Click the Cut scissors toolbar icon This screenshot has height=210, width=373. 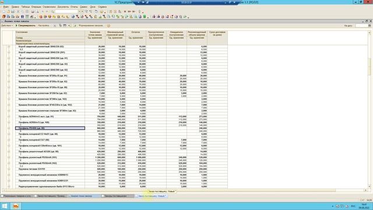point(18,12)
